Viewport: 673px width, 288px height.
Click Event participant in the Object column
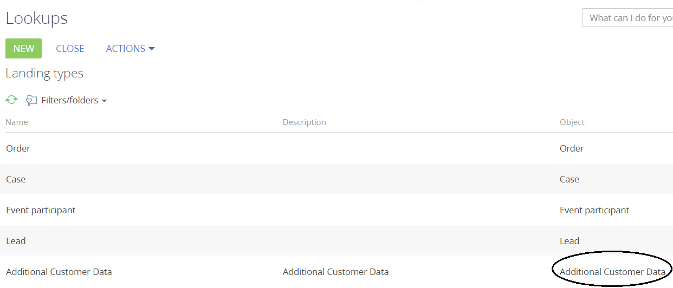click(594, 210)
